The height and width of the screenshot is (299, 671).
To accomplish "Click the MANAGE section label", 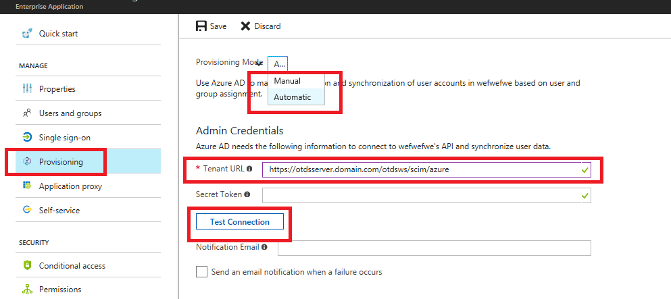I will [33, 65].
